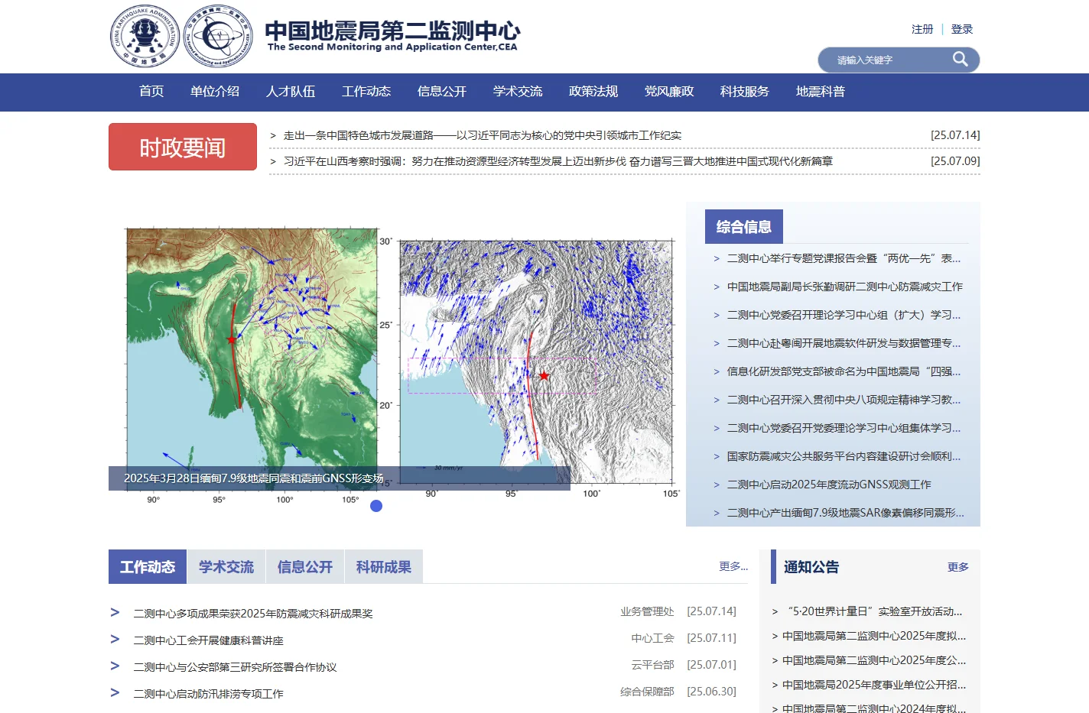Screen dimensions: 1089x713
Task: Open 二测中心工会开展健康科普讲座
Action: coord(208,640)
